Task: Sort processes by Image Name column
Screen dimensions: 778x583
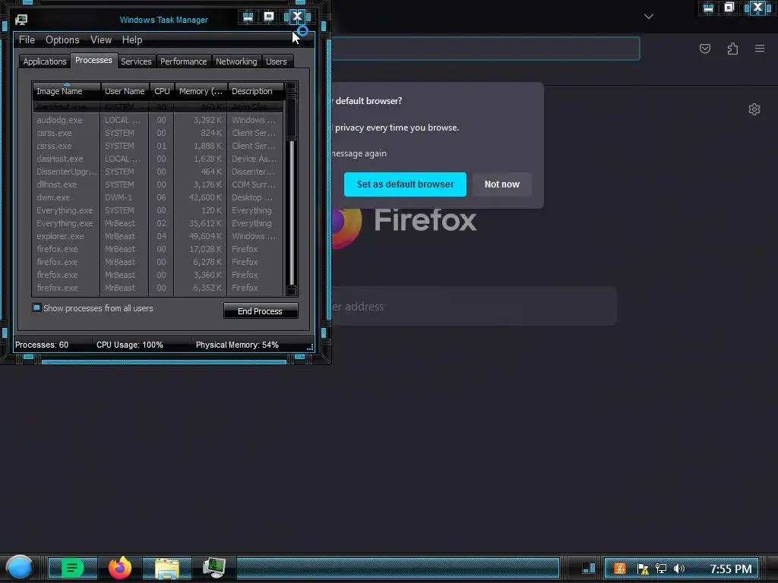Action: pos(67,91)
